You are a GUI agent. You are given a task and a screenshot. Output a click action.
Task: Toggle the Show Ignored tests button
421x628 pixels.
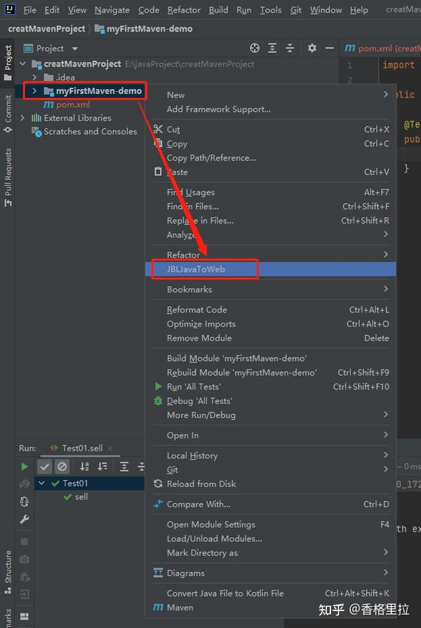pyautogui.click(x=62, y=466)
